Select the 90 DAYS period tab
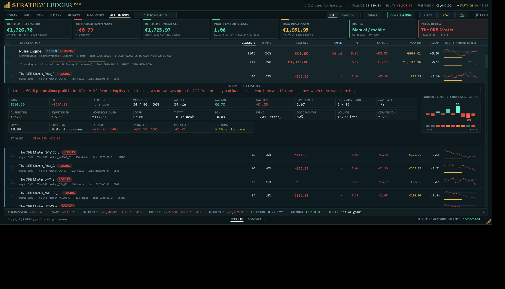Image resolution: width=505 pixels, height=289 pixels. (74, 15)
